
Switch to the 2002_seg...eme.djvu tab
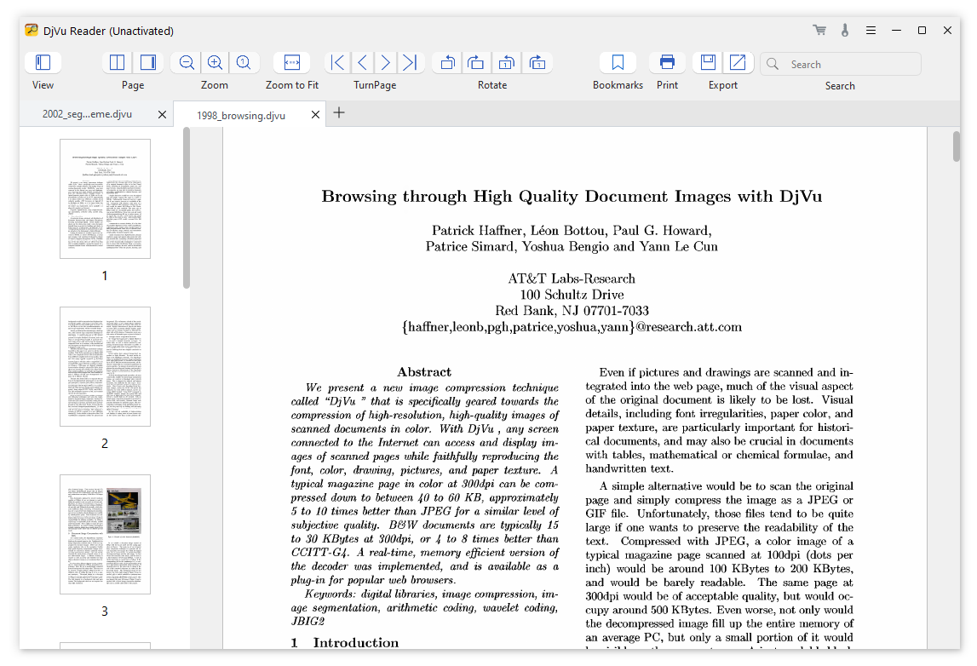87,114
